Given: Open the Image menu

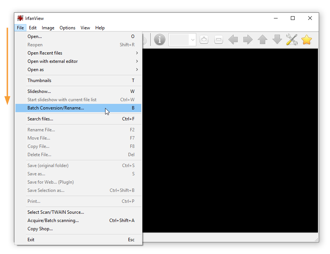Looking at the screenshot, I should click(x=48, y=28).
